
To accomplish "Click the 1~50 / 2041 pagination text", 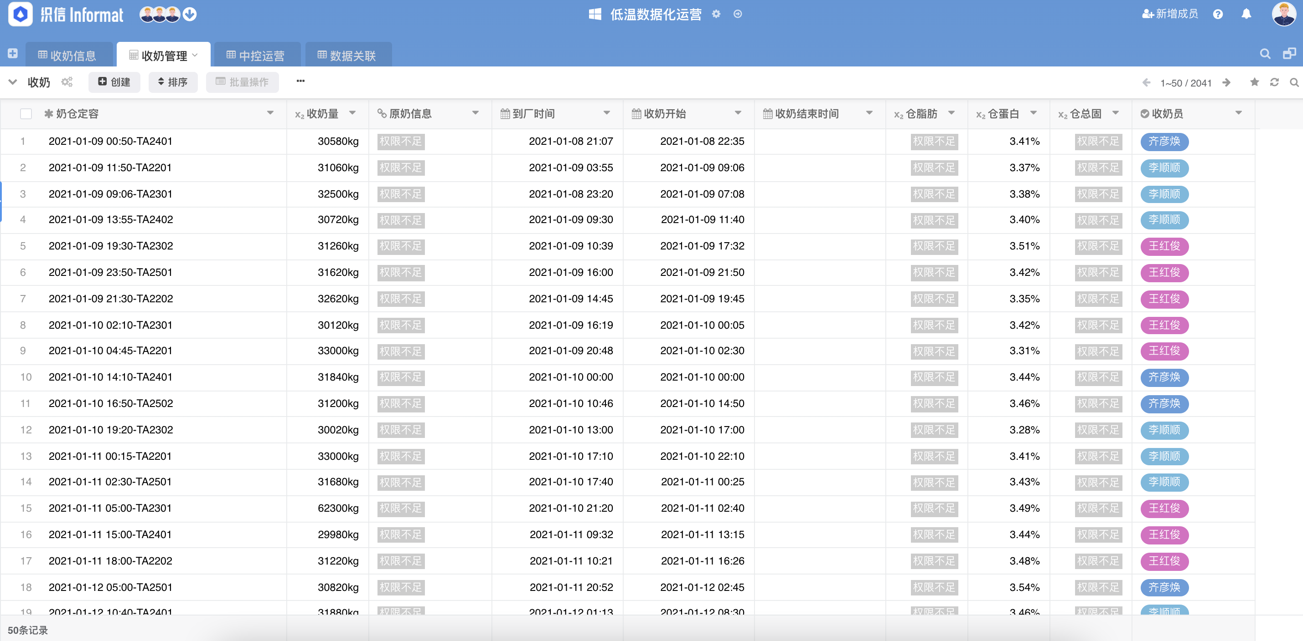I will point(1186,83).
